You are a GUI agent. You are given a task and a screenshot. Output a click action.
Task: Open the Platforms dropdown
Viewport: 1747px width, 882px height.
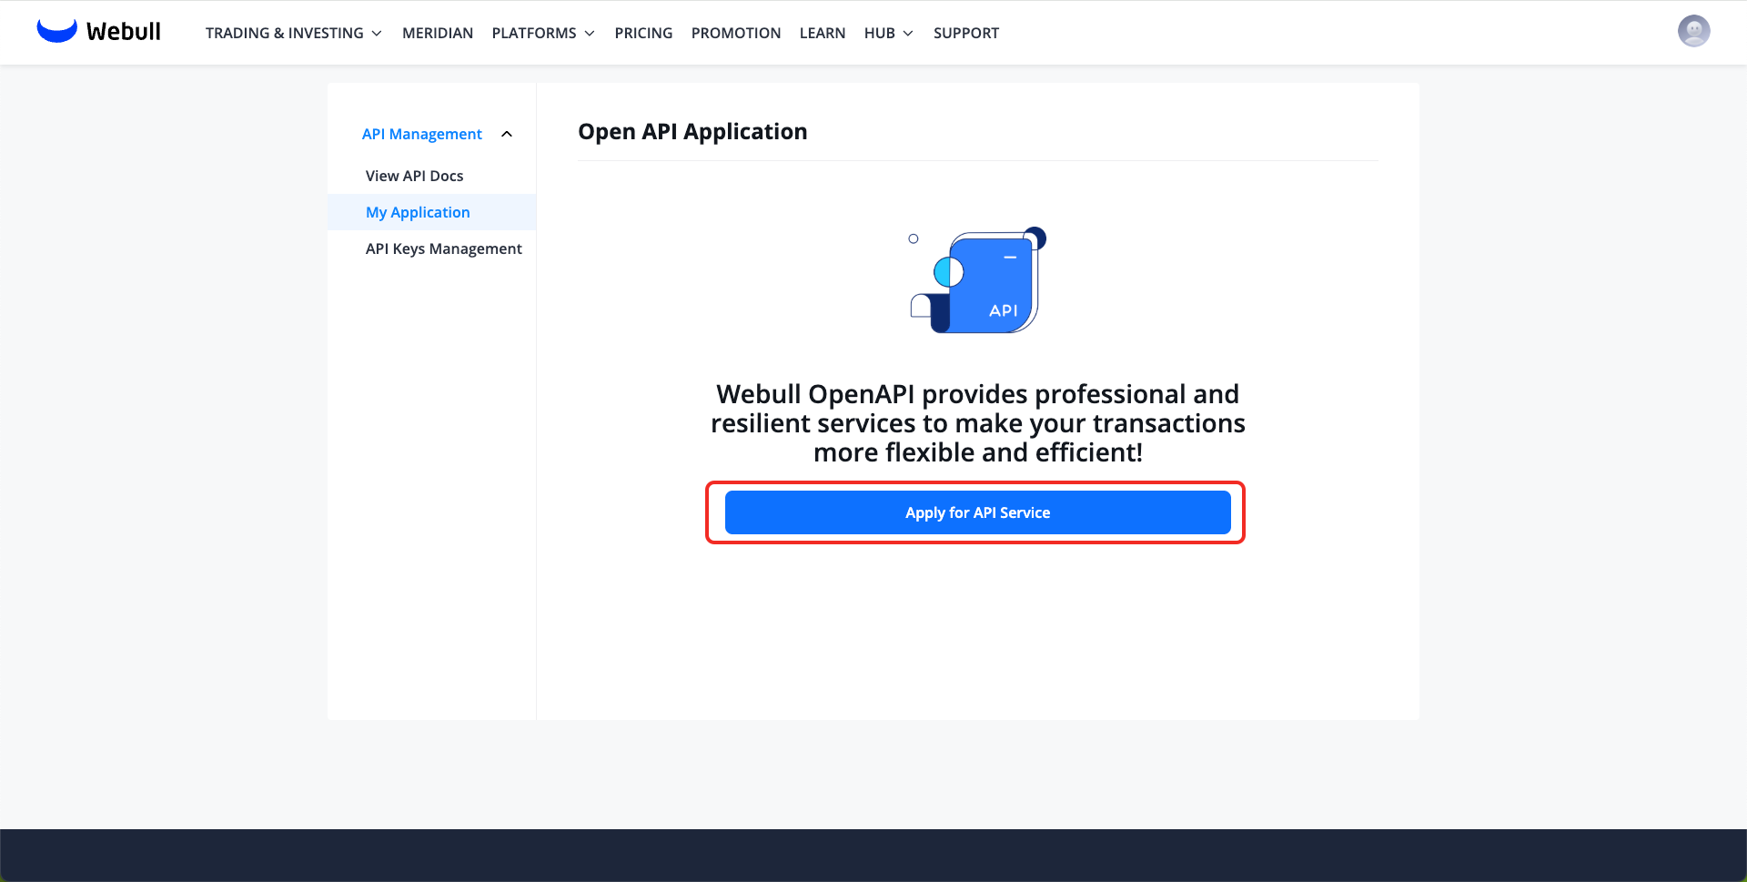click(543, 33)
